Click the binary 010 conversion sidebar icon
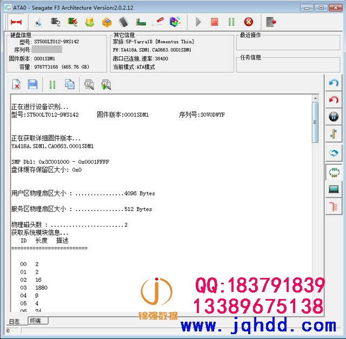 pyautogui.click(x=334, y=172)
